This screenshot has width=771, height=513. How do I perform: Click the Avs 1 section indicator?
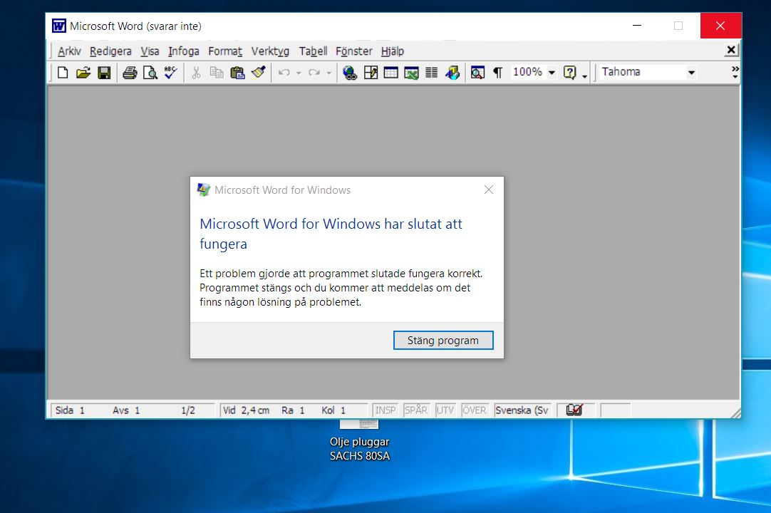(x=126, y=410)
